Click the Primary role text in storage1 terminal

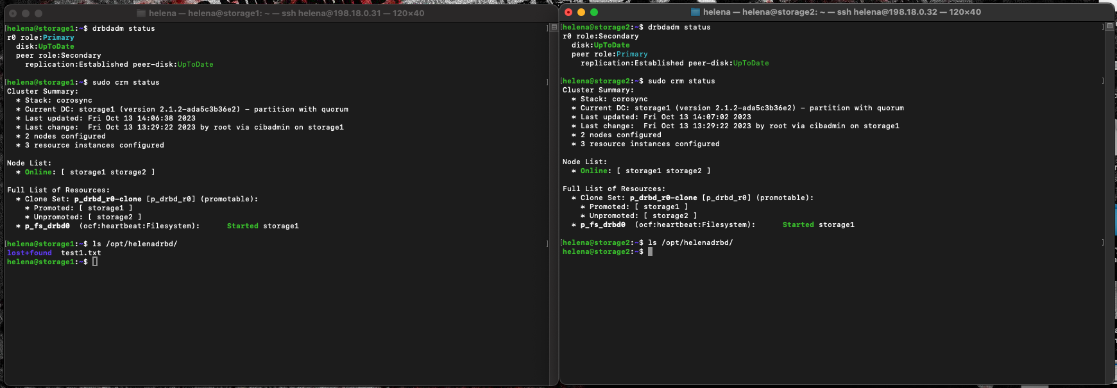coord(58,37)
